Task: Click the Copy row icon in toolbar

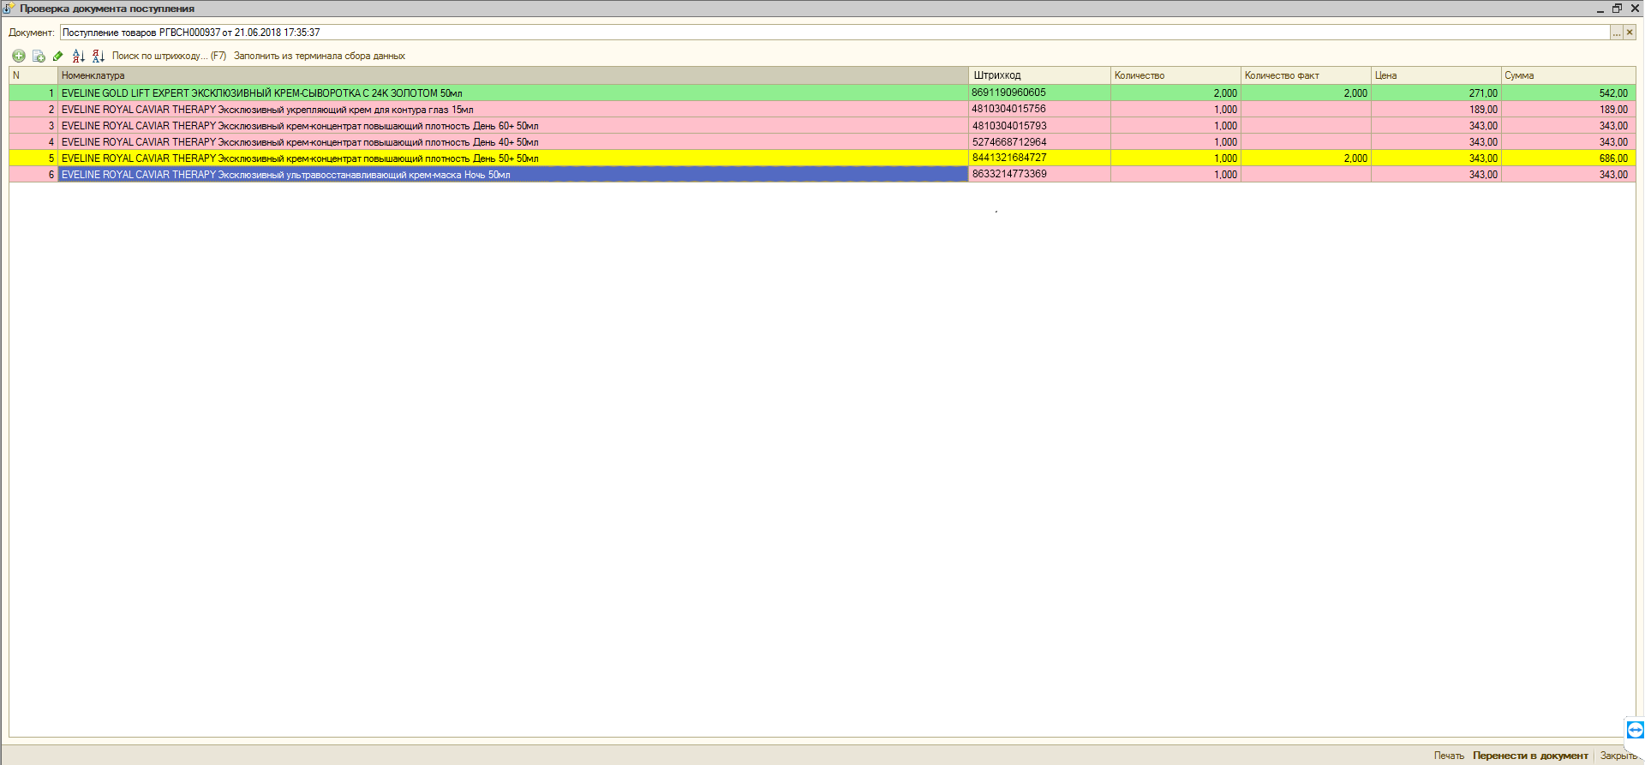Action: [39, 56]
